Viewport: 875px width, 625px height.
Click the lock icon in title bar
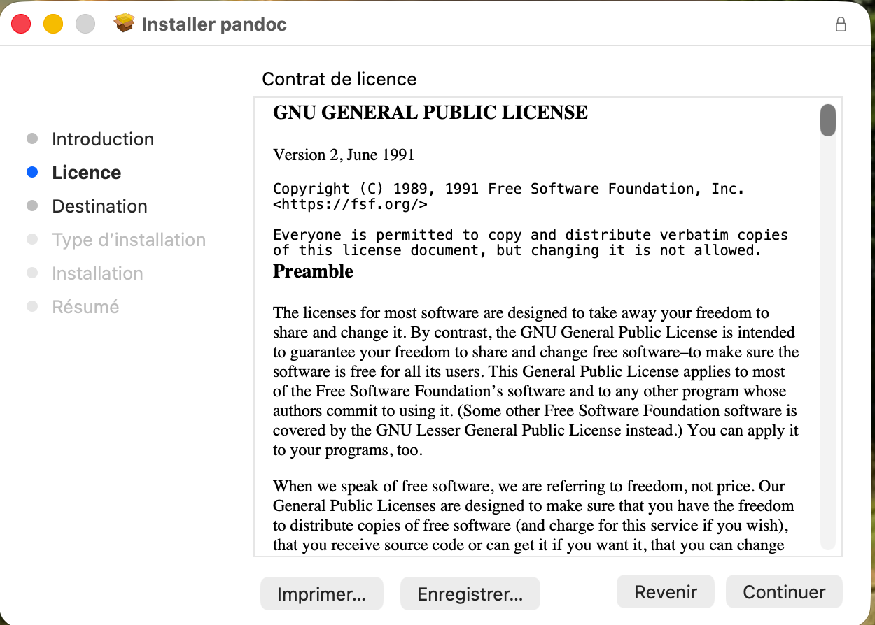(841, 24)
